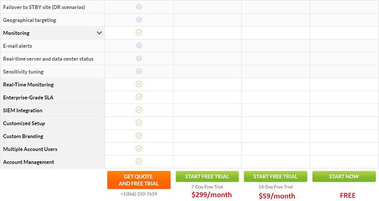
Task: Click the checkmark icon in E-mail alerts row
Action: click(x=139, y=45)
